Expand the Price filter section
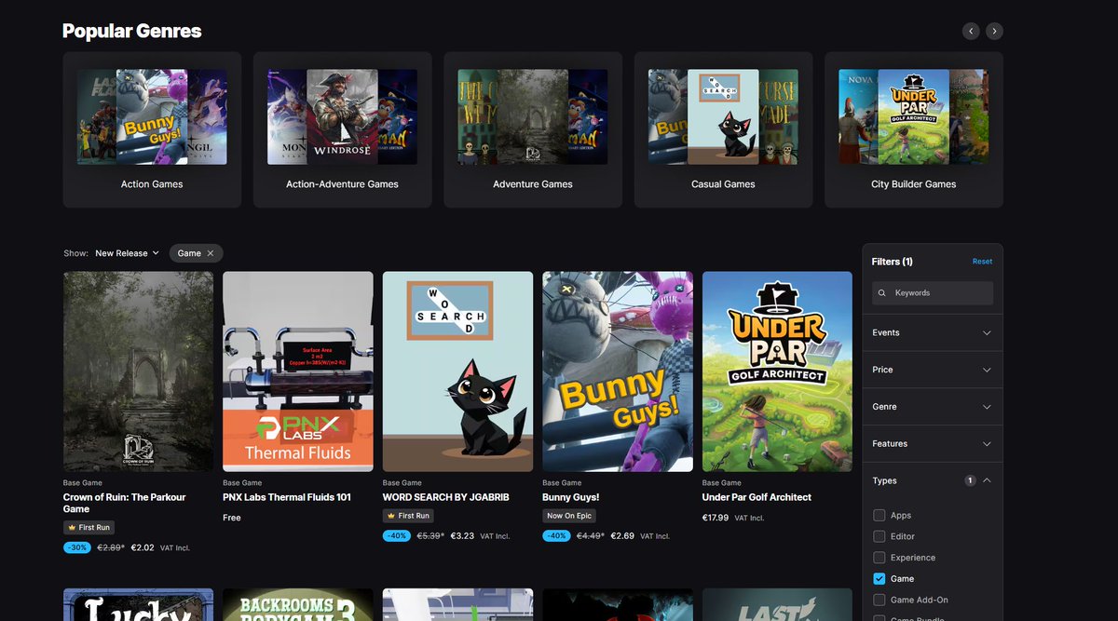Screen dimensions: 1118x621 (x=933, y=370)
